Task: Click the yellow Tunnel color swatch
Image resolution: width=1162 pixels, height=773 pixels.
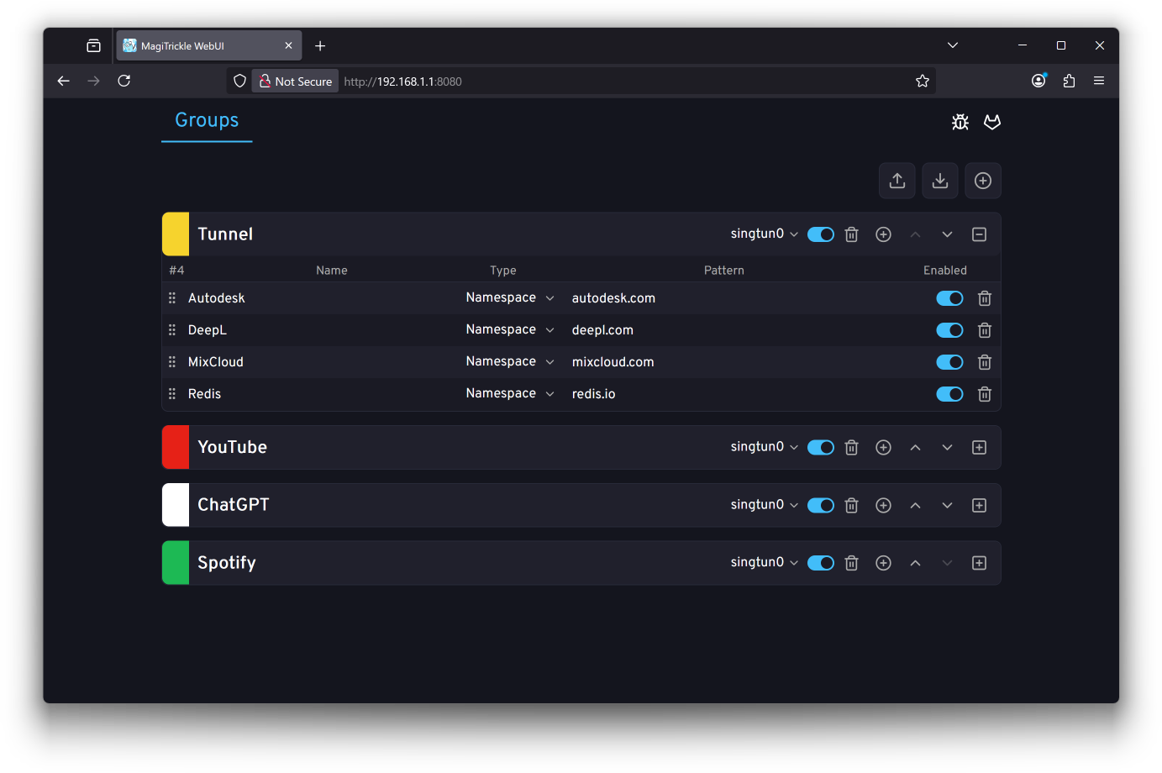Action: pyautogui.click(x=176, y=234)
